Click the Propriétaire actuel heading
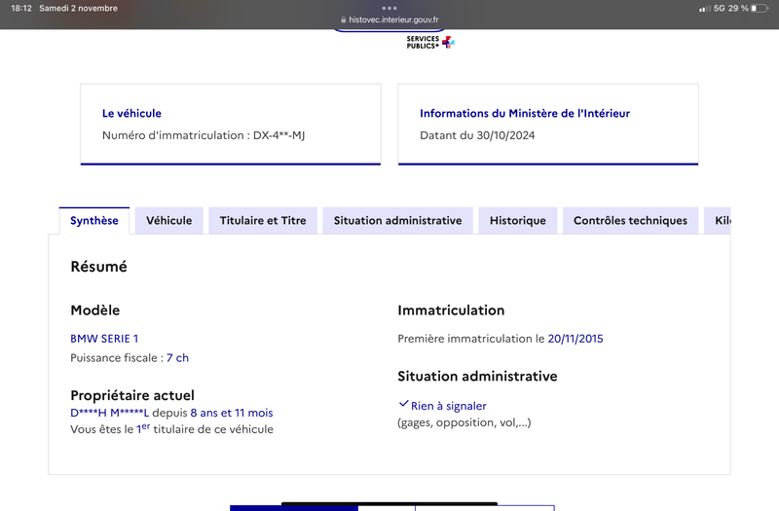Image resolution: width=779 pixels, height=511 pixels. (x=132, y=395)
